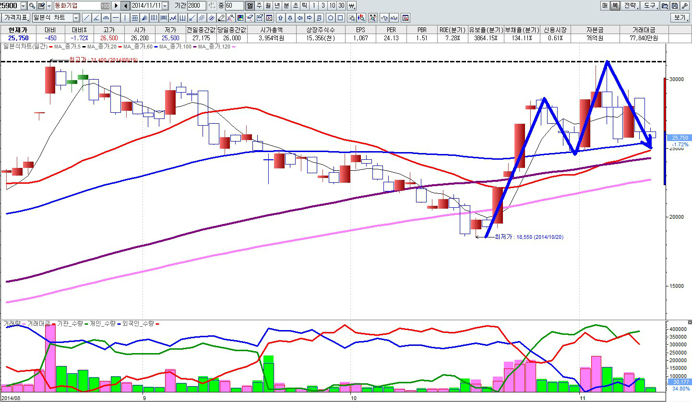Image resolution: width=692 pixels, height=402 pixels.
Task: Select the vertical line drawing tool
Action: click(125, 18)
